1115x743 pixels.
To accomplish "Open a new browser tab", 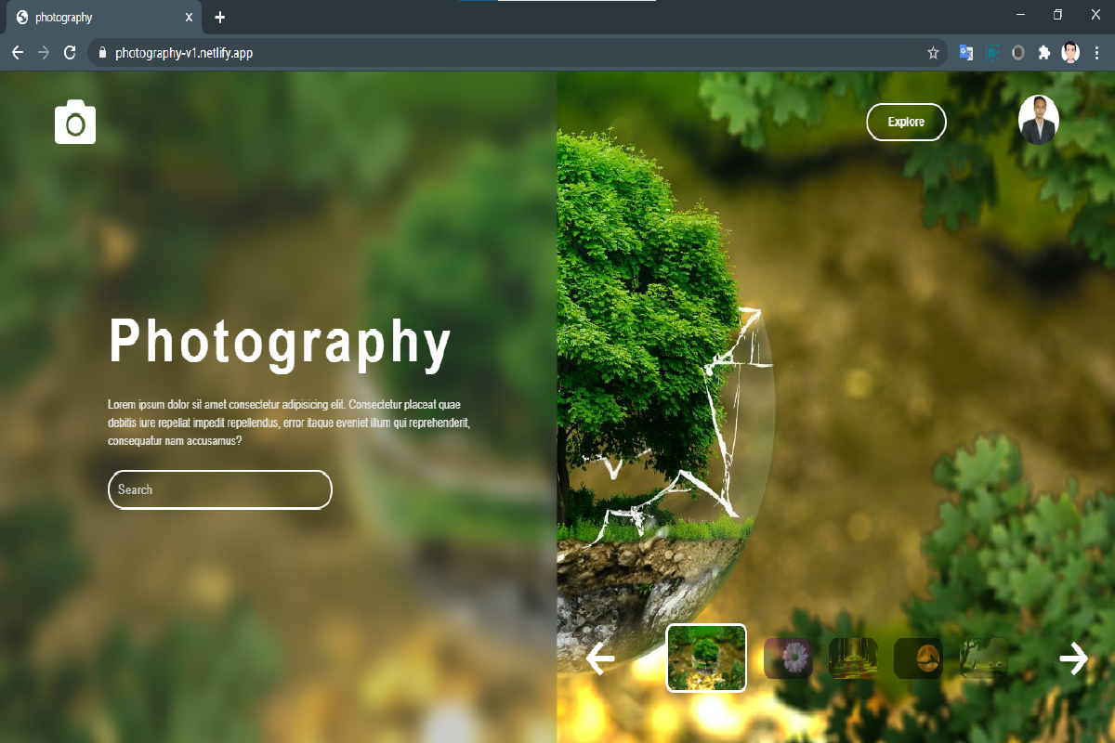I will coord(219,18).
